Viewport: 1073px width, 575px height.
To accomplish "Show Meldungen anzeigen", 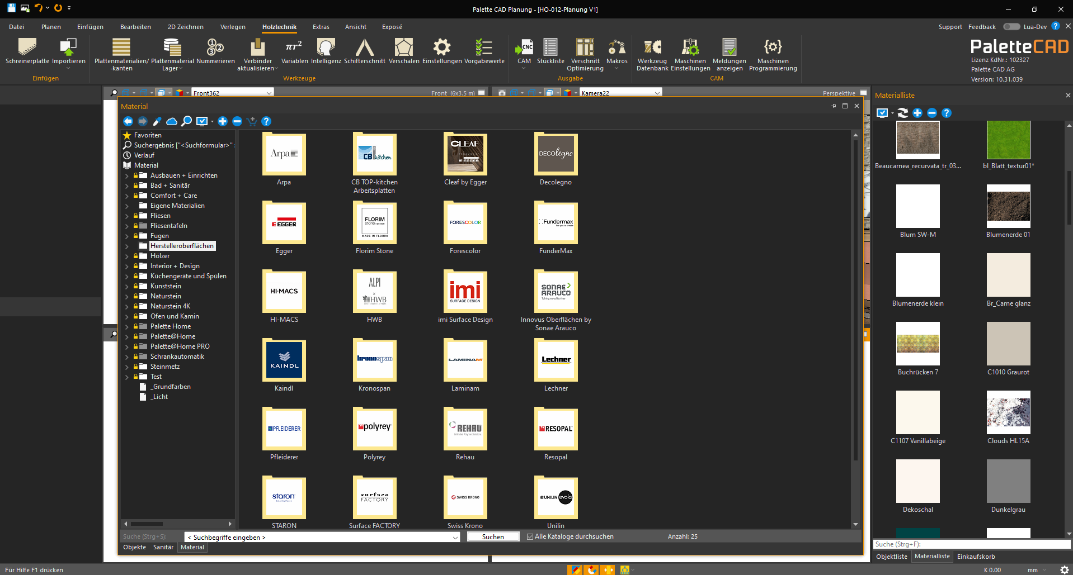I will [730, 55].
